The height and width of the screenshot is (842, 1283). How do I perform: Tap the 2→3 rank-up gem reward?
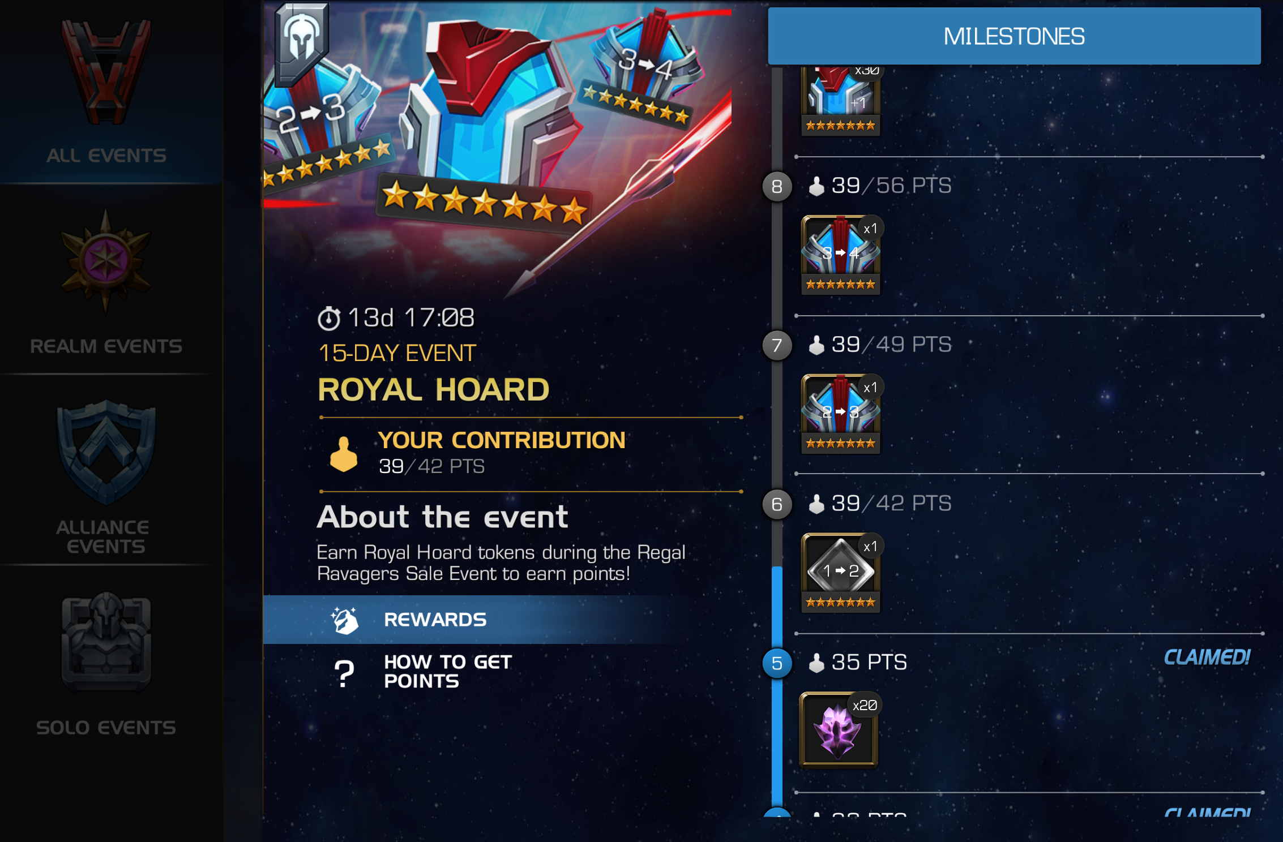841,414
